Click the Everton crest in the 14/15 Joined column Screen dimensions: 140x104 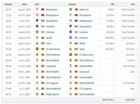71,32
